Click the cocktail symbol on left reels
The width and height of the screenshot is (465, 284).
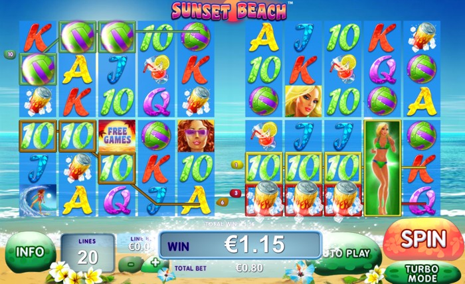point(156,69)
